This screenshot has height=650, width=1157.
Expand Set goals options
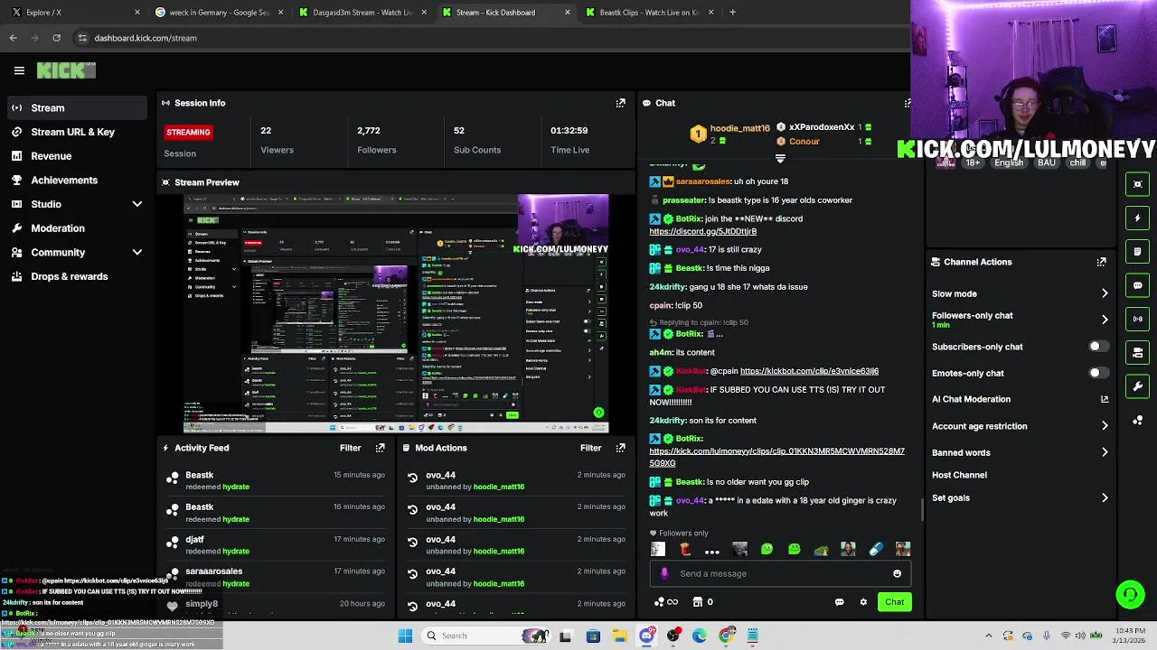(x=1105, y=497)
